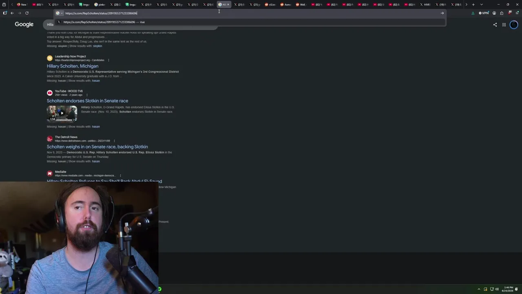522x294 pixels.
Task: Open 'Scholten weighs in on Senate race' article
Action: tap(97, 147)
